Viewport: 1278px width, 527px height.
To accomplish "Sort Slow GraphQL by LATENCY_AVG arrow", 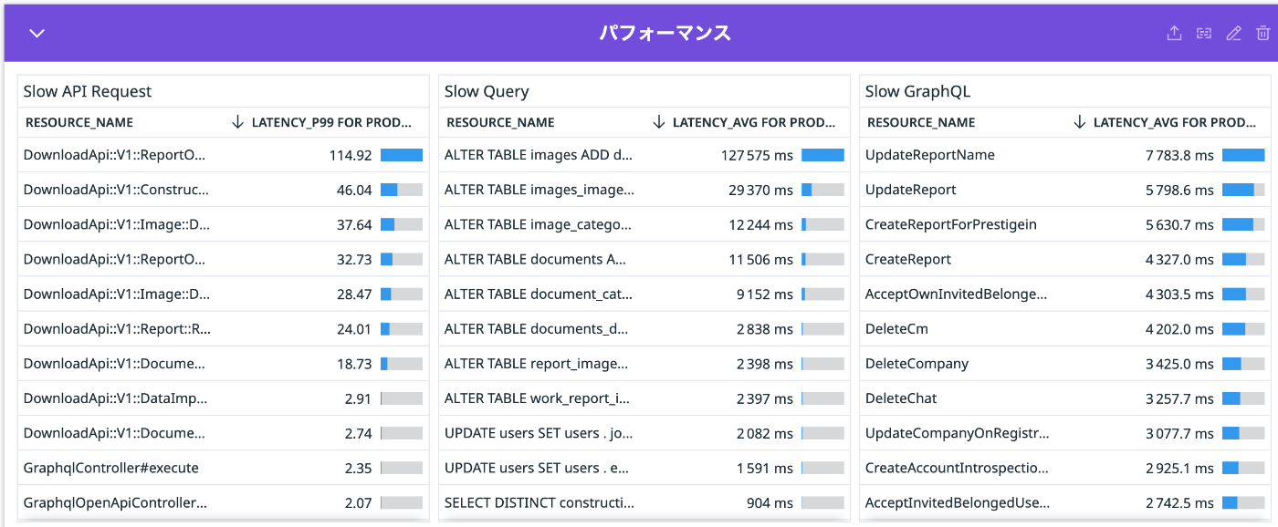I will click(x=1080, y=122).
